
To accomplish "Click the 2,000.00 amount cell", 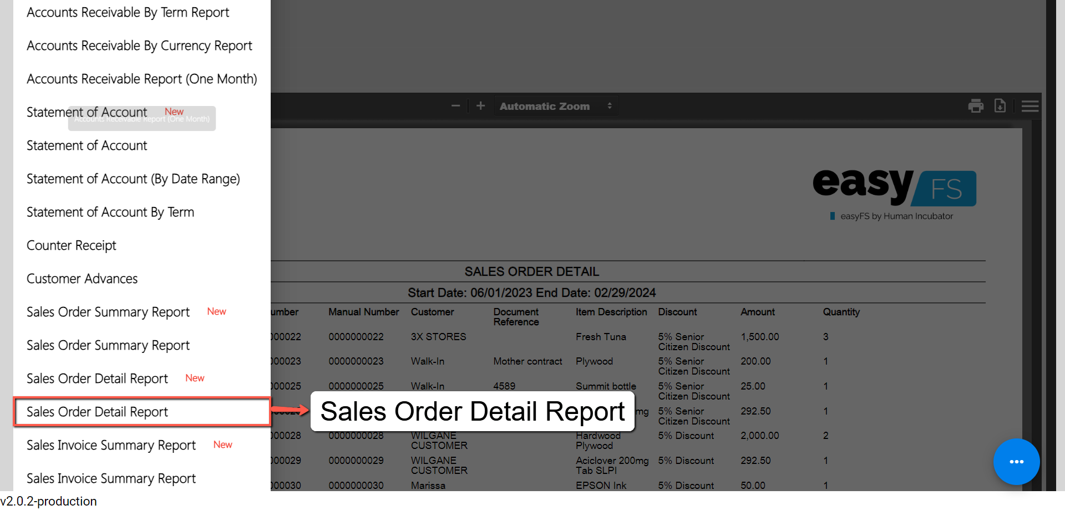I will point(759,436).
